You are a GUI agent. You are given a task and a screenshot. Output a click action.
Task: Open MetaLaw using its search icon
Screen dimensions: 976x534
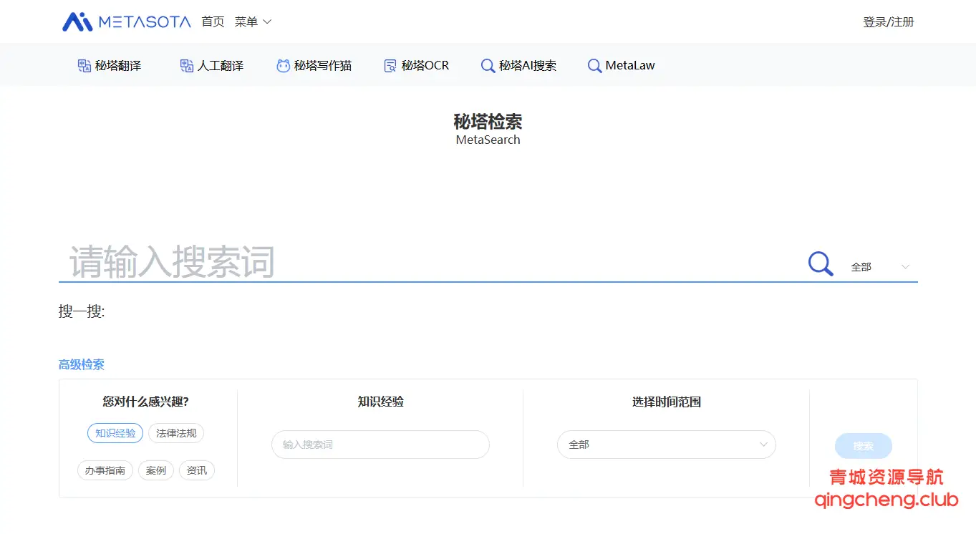coord(594,65)
